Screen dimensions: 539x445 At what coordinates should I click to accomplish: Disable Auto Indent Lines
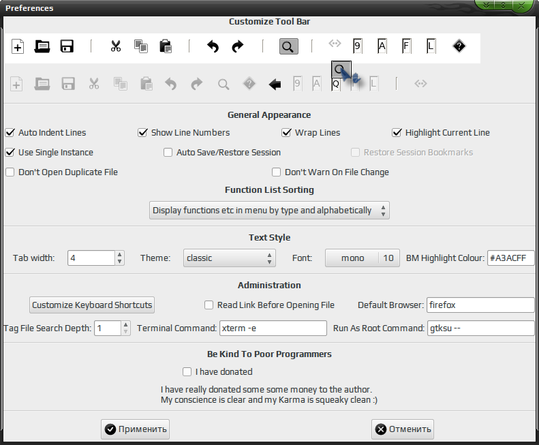(10, 132)
